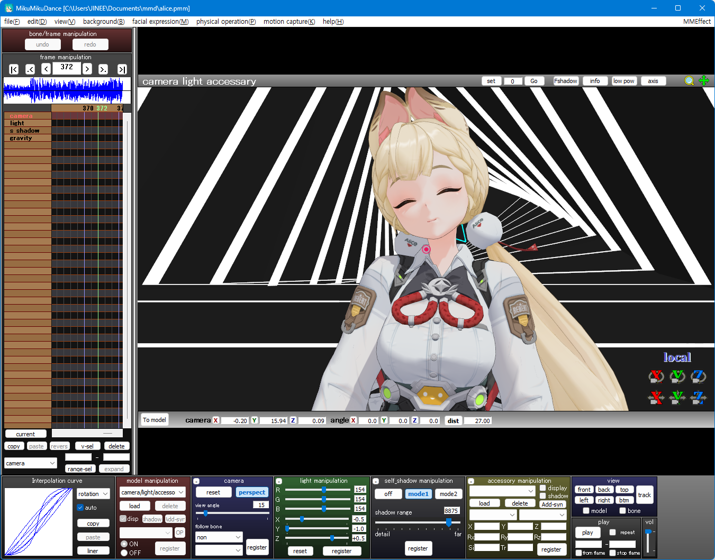The image size is (715, 560).
Task: Enable the auto interpolation checkbox
Action: coord(80,508)
